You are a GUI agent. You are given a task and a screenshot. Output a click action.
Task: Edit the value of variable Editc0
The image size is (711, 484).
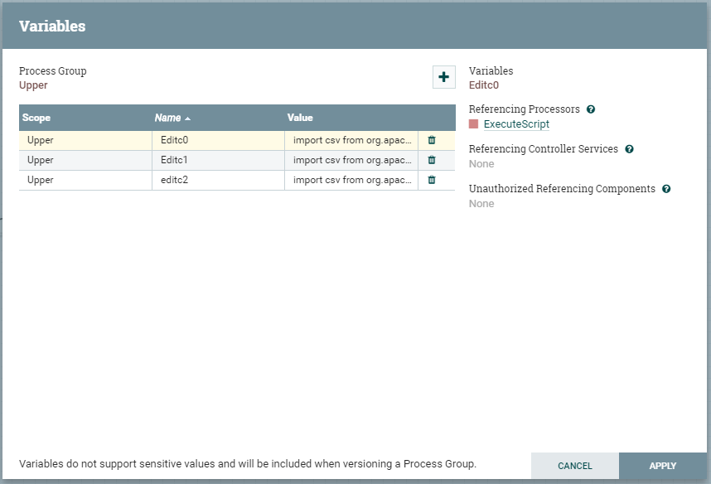[x=351, y=140]
